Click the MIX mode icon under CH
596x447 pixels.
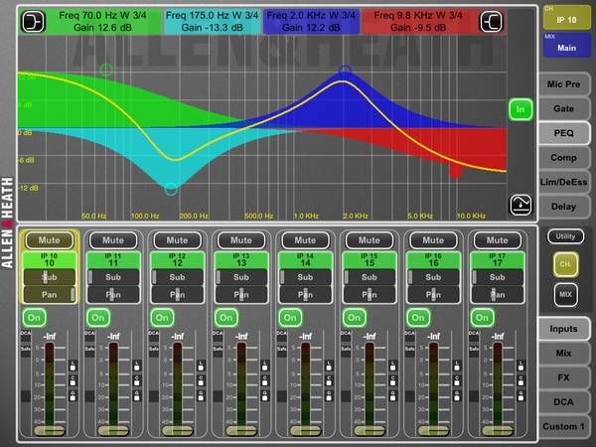(565, 295)
